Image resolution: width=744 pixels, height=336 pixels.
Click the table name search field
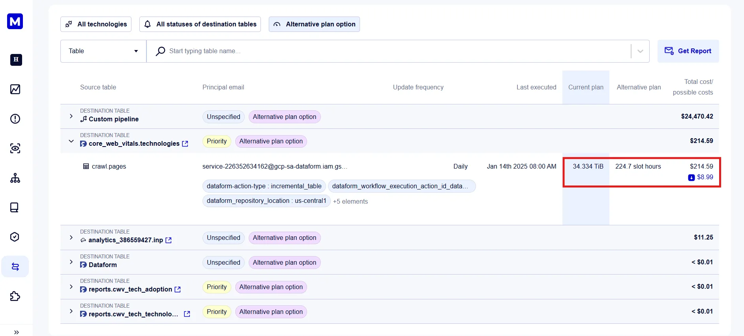coord(395,51)
